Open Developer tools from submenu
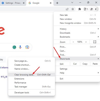The width and height of the screenshot is (100, 101). (31, 92)
